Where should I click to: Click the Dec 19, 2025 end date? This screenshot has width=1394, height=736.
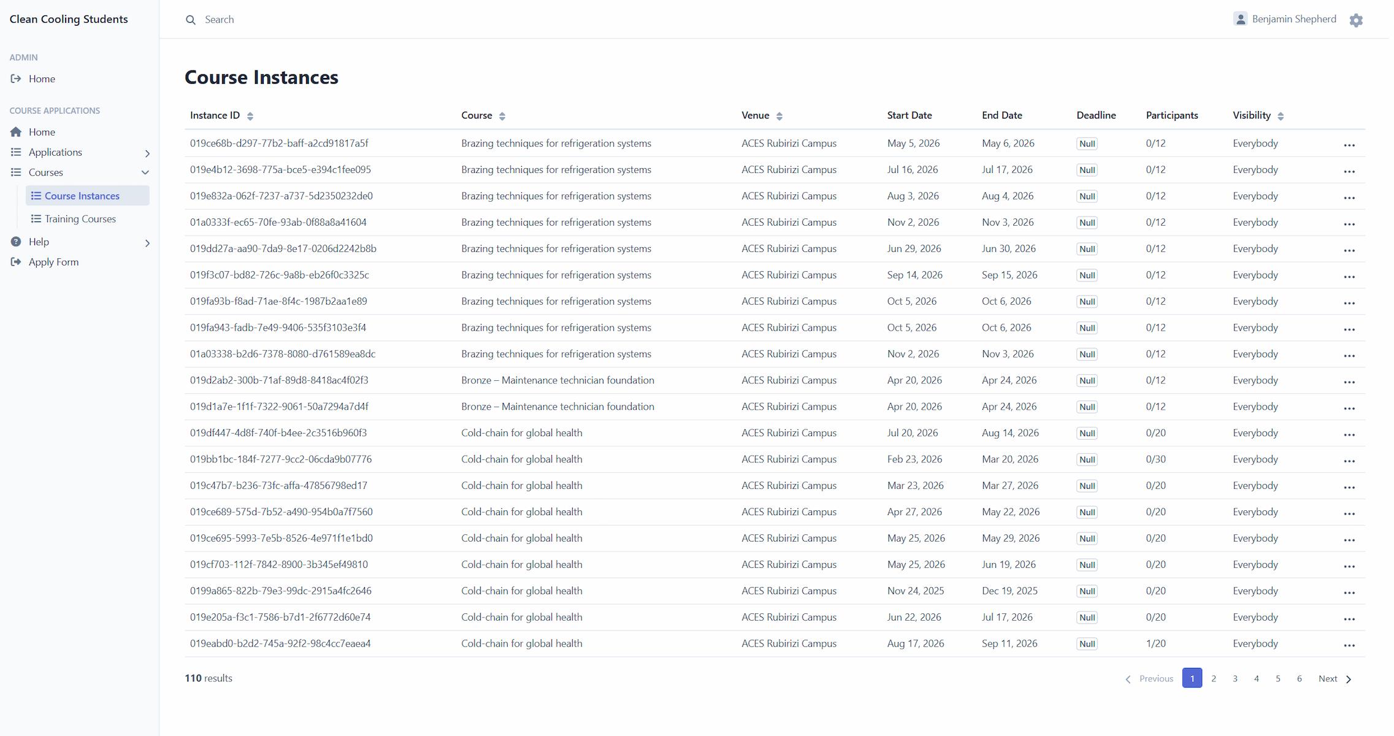[x=1009, y=591]
